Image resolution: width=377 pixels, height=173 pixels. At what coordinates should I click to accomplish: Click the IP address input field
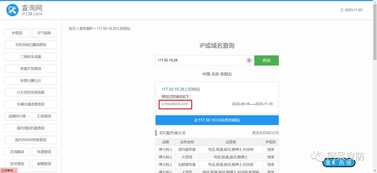pos(200,60)
